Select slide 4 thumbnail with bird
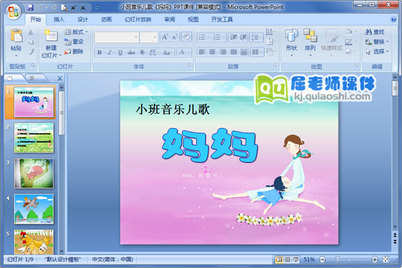The width and height of the screenshot is (402, 268). [34, 209]
